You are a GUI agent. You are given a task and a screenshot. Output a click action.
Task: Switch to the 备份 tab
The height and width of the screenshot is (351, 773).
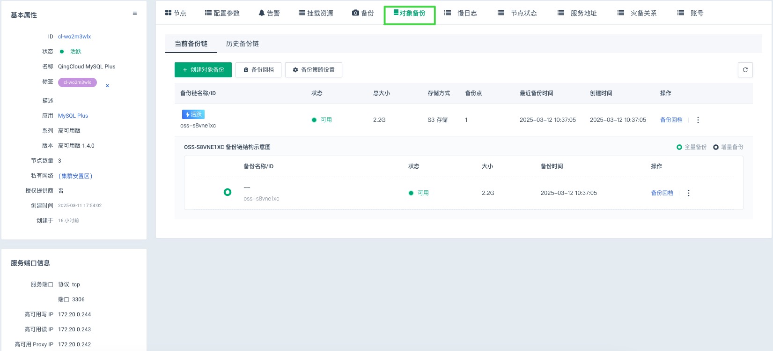click(x=363, y=13)
